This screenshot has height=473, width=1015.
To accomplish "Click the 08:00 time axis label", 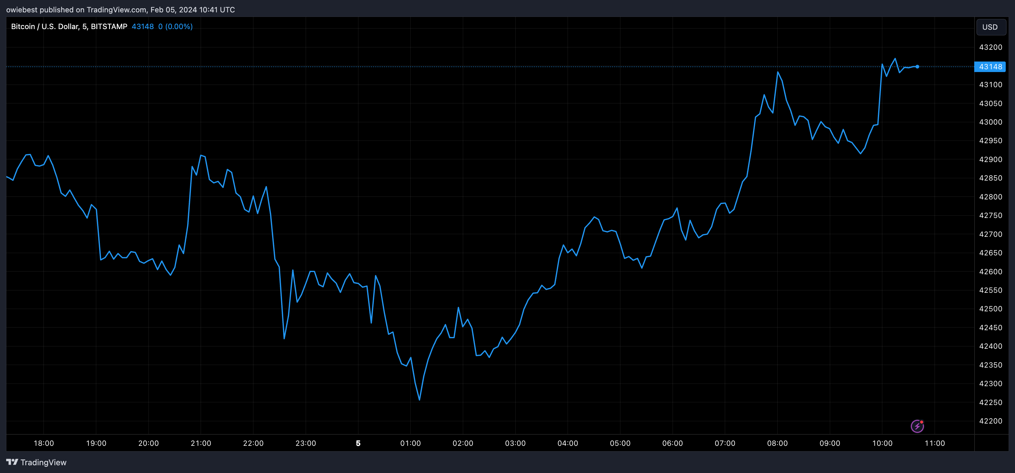I will click(x=777, y=443).
